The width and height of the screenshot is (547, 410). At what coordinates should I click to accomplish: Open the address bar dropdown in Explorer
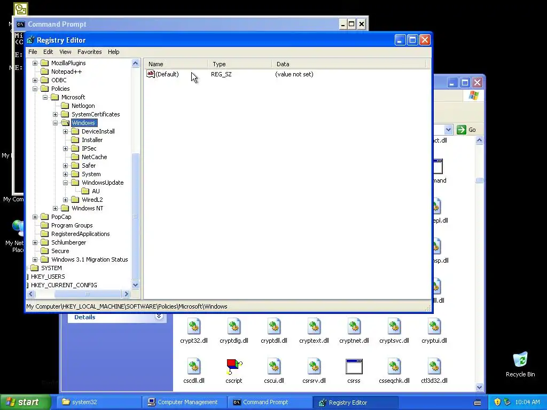[448, 130]
